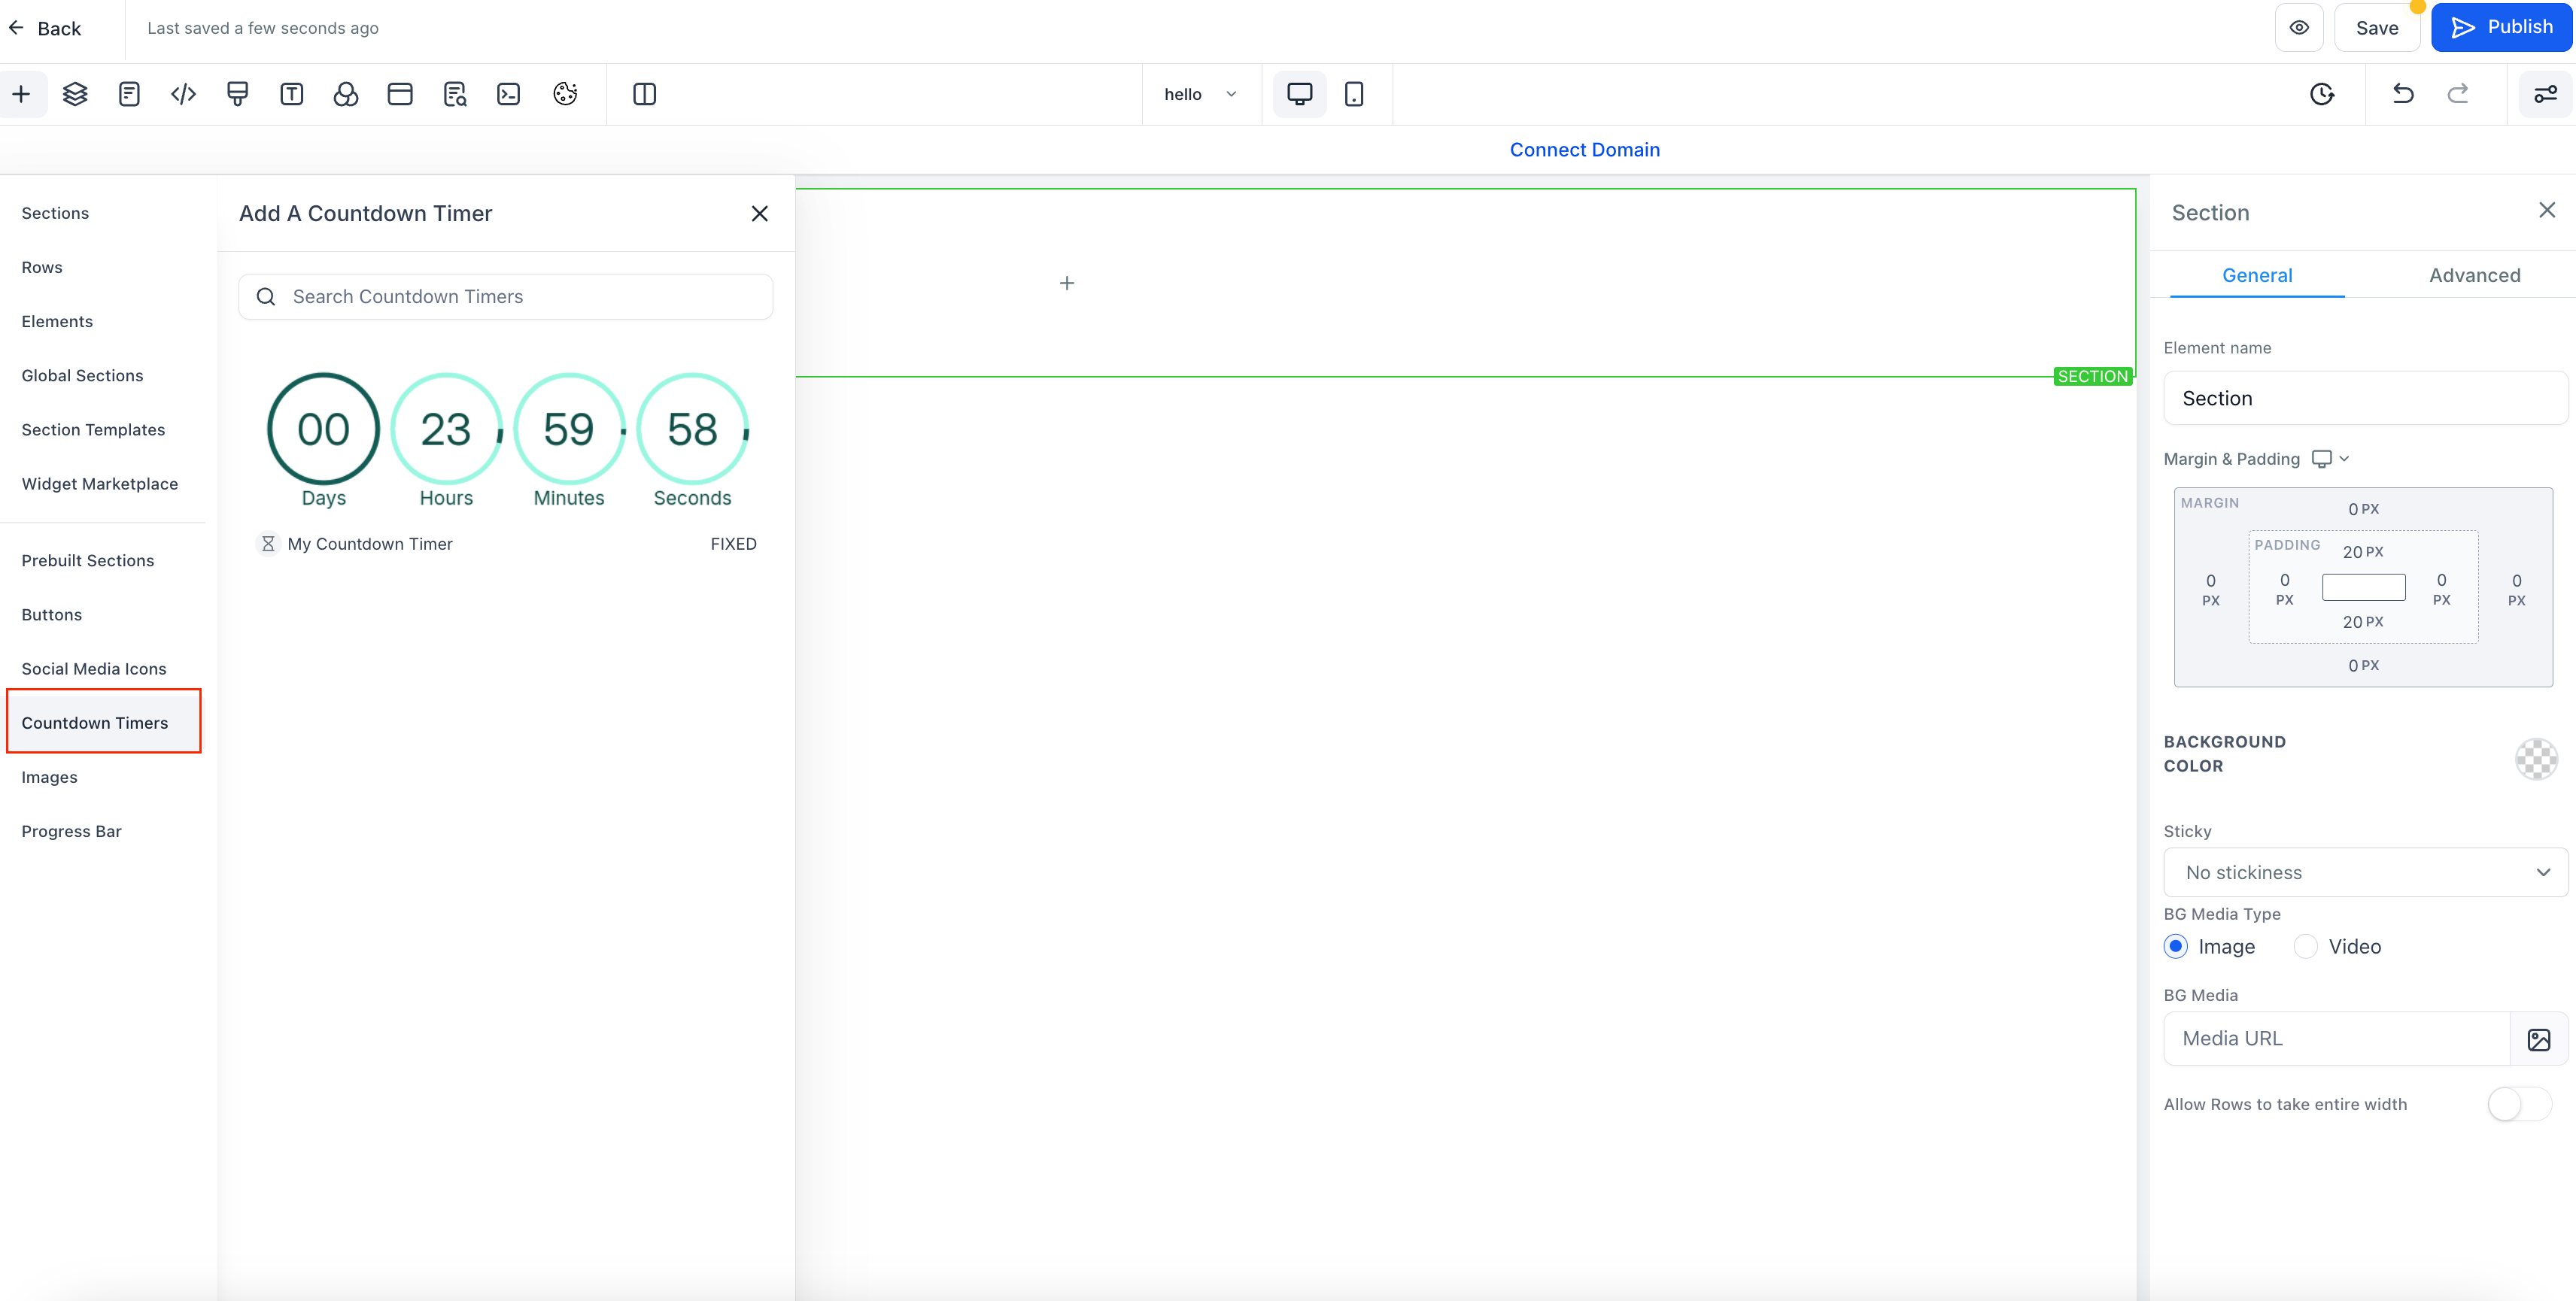Click the cookie consent icon

pyautogui.click(x=565, y=94)
